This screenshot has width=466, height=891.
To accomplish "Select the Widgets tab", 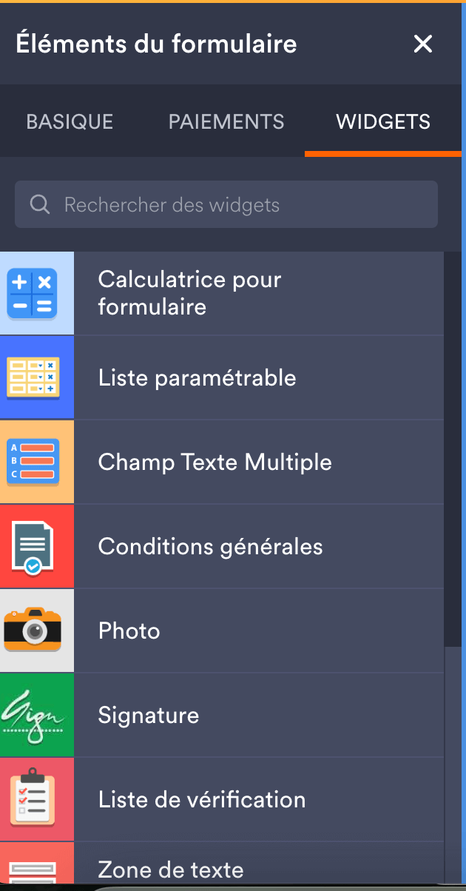I will click(x=383, y=121).
